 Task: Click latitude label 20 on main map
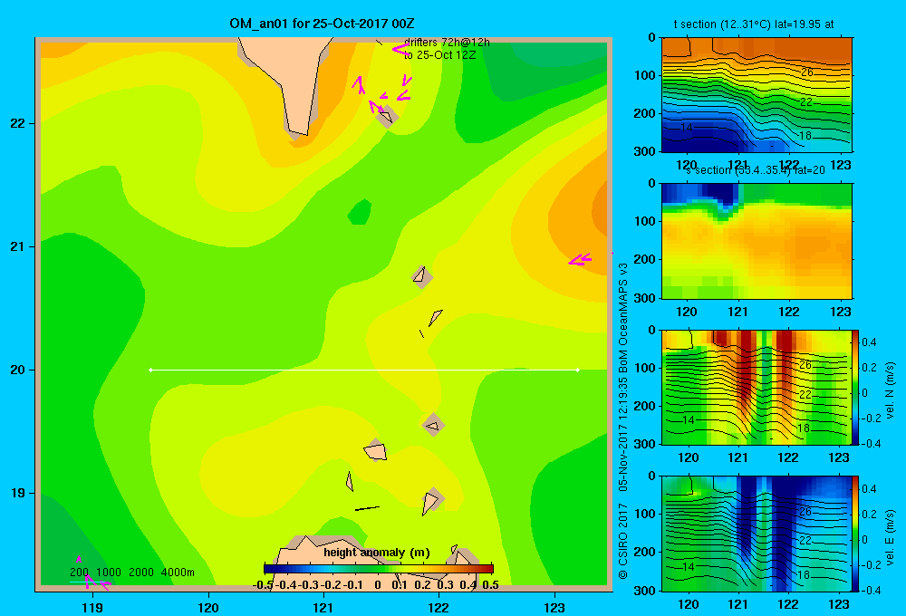(x=18, y=370)
